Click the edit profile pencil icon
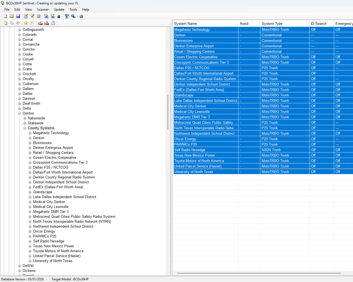The height and width of the screenshot is (282, 353). pos(26,16)
